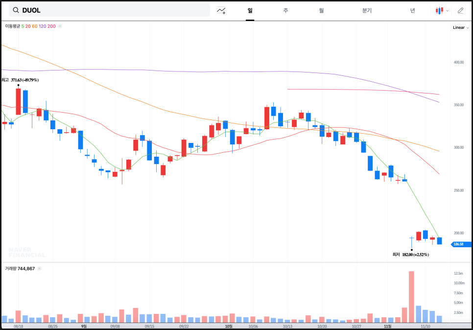Remove the moving average indicator with x
Image resolution: width=473 pixels, height=330 pixels.
[x=60, y=26]
